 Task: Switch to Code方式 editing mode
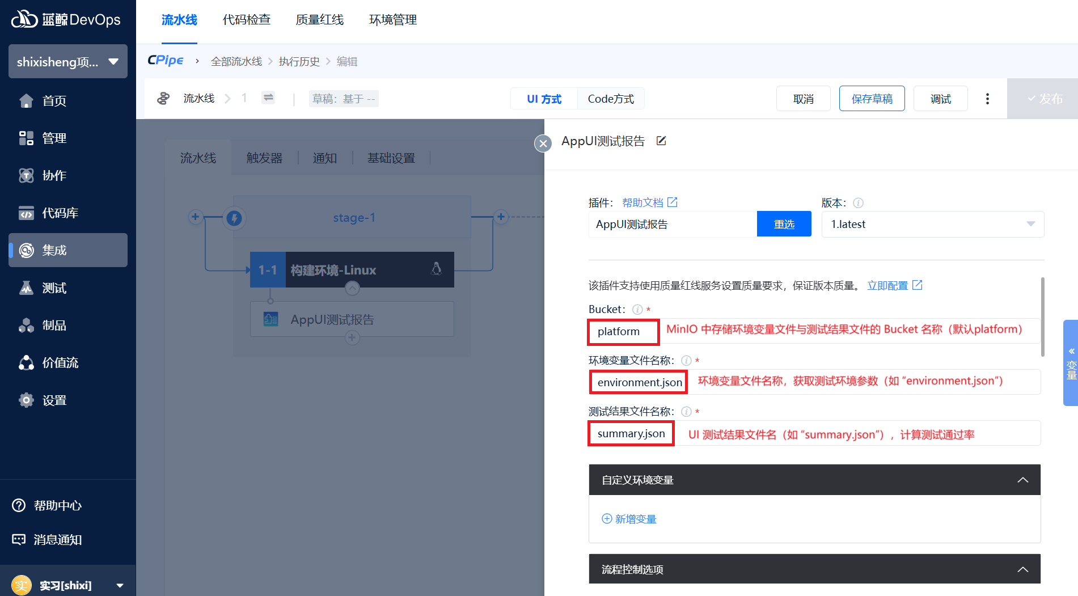(611, 99)
